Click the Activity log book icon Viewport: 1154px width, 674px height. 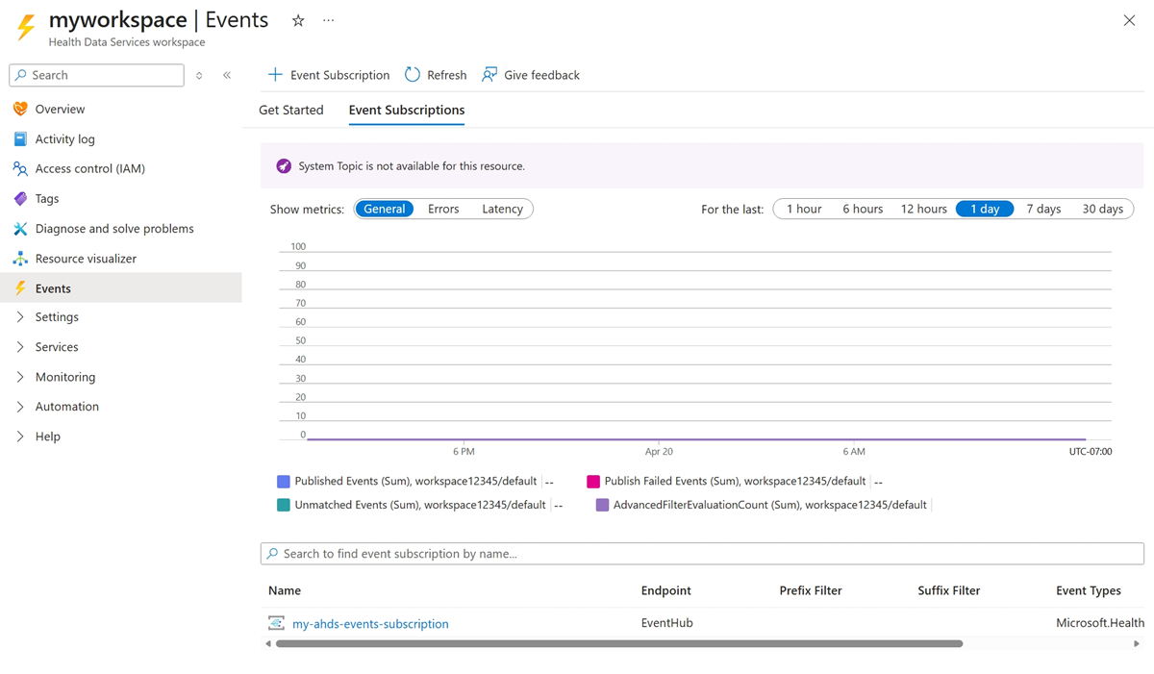[20, 138]
